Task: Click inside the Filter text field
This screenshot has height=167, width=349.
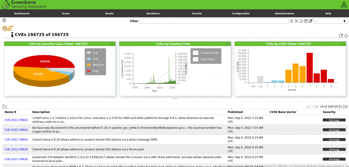Action: (214, 21)
